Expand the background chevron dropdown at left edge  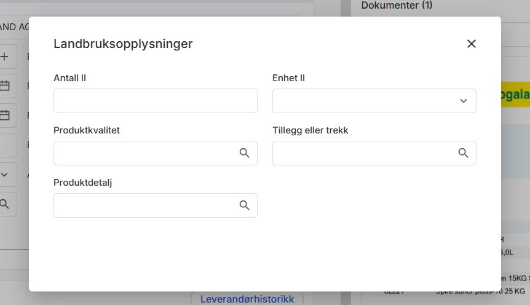[x=5, y=175]
